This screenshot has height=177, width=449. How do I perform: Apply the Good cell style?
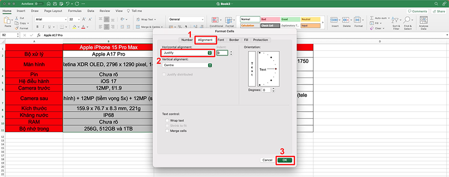290,20
